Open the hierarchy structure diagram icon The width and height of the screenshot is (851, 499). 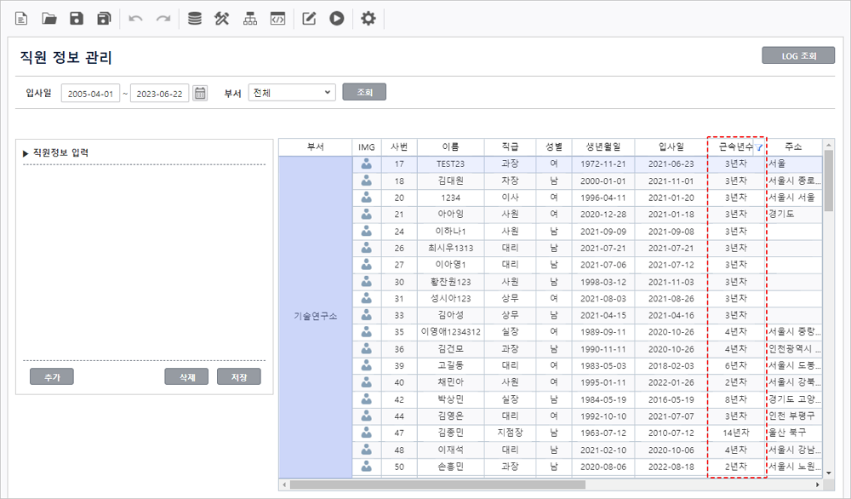pyautogui.click(x=250, y=19)
